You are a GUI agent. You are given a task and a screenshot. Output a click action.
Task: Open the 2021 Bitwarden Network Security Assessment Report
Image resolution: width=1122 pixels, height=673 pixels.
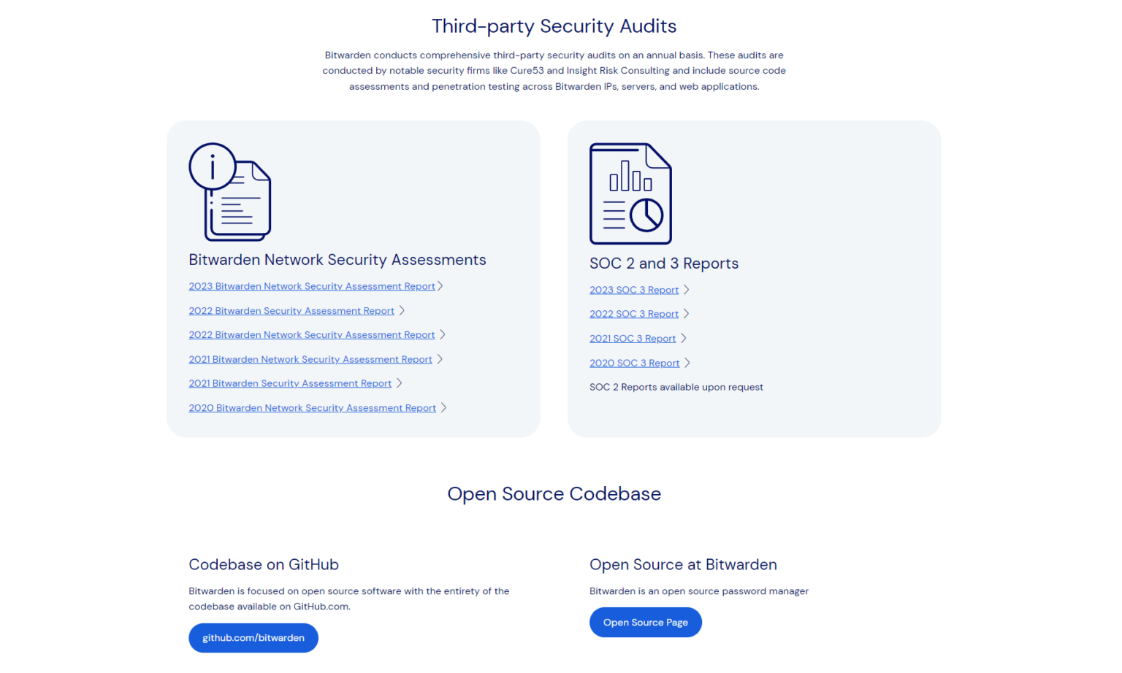point(310,359)
